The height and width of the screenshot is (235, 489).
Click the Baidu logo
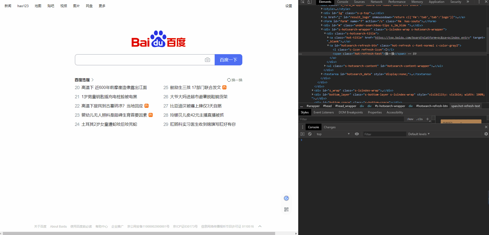(x=159, y=39)
